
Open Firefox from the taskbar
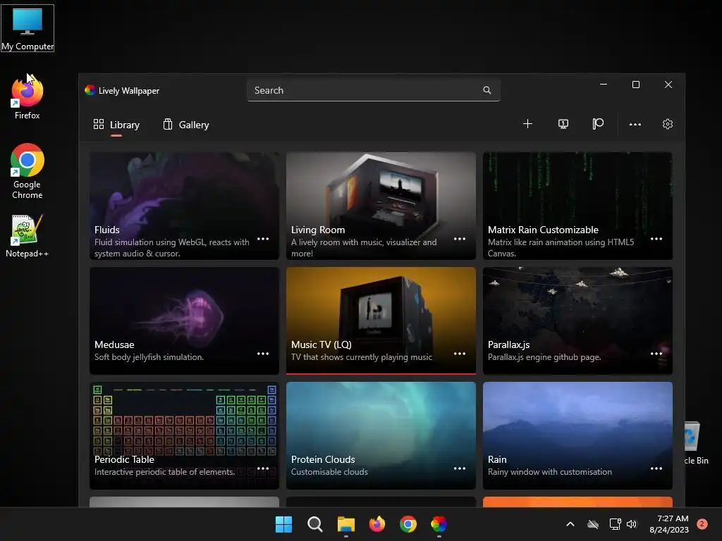377,524
